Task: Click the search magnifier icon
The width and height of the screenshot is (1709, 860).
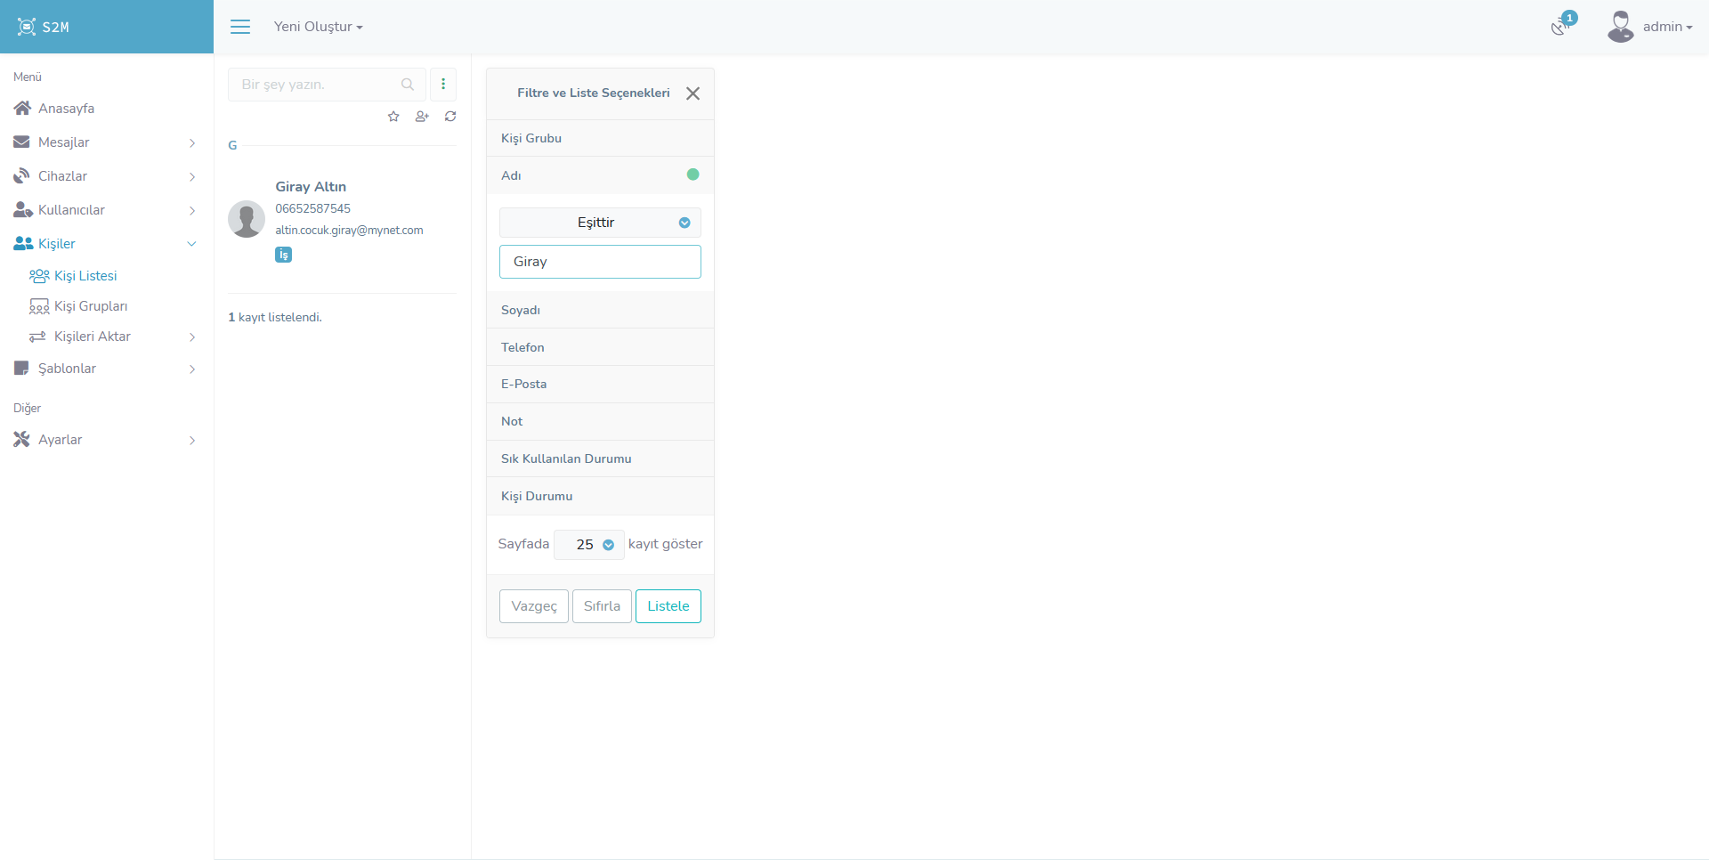Action: click(x=408, y=85)
